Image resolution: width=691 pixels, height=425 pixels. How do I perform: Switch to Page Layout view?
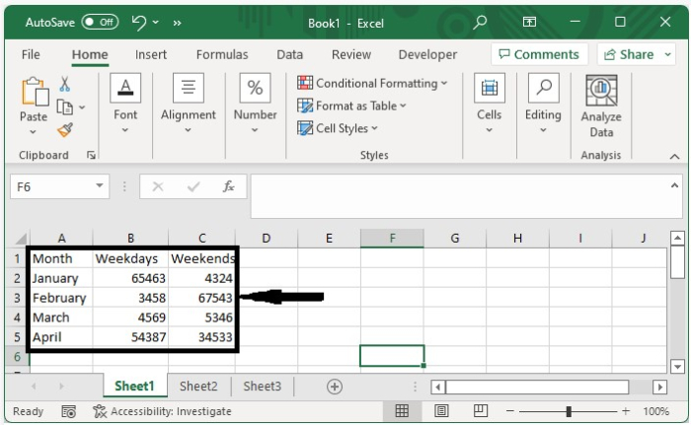click(441, 411)
